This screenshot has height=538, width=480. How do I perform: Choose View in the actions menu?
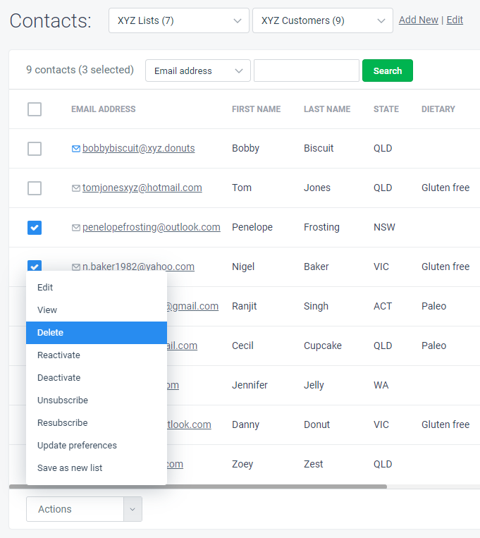[x=97, y=310]
